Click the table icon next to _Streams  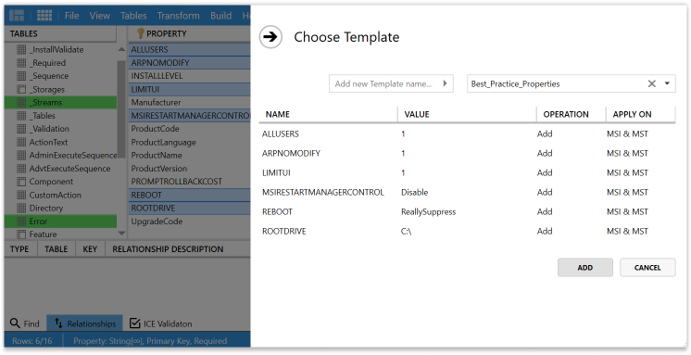pos(21,102)
